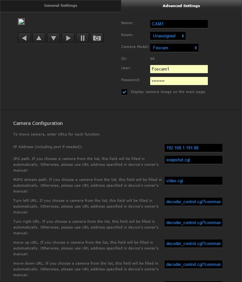Click the User field containing Foscam1
Screen dimensions: 242x282
pyautogui.click(x=179, y=69)
